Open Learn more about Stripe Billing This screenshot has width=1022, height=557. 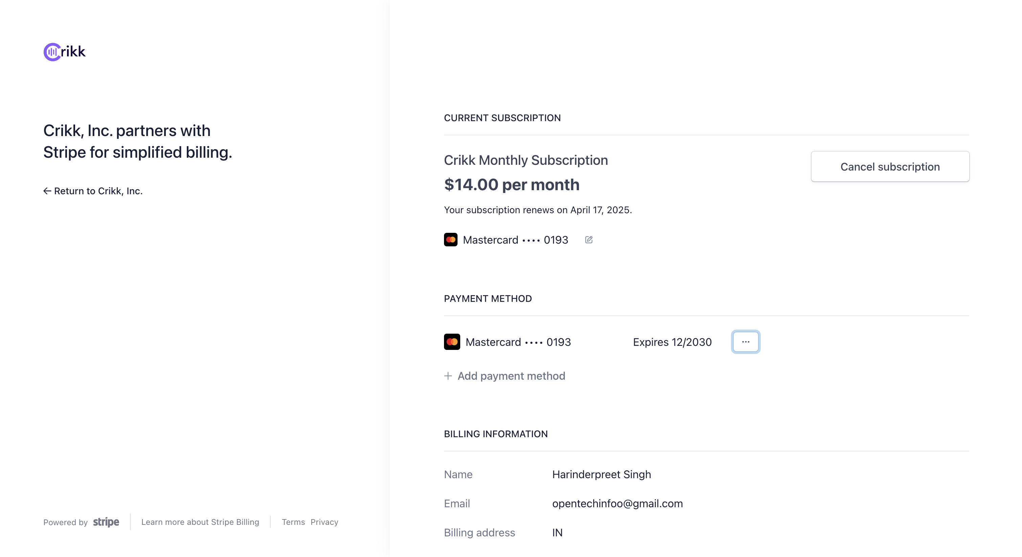[200, 522]
